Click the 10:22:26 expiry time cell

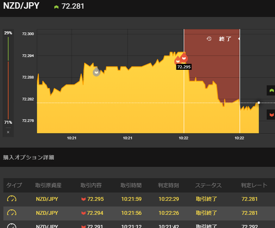[169, 213]
